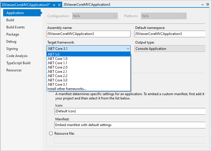The image size is (212, 151).
Task: Go to Build Events page
Action: click(x=15, y=27)
